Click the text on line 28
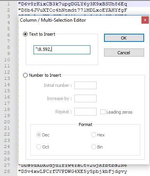Viewport: 150px width, 176px height. 72,172
